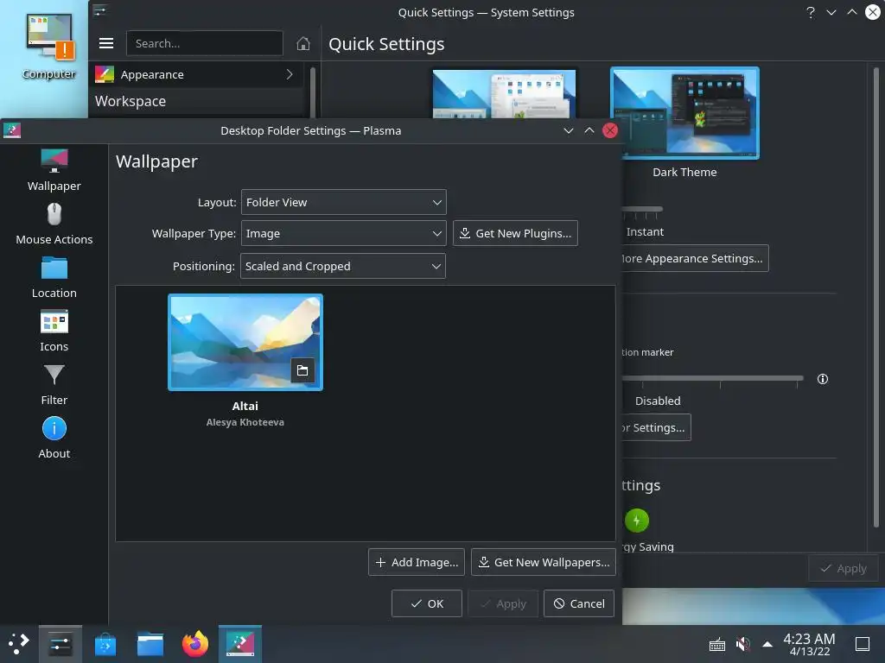Confirm with the OK button

427,603
